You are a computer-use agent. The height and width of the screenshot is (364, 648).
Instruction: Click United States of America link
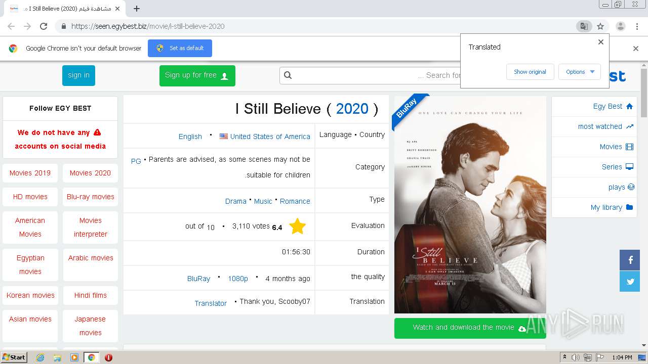(270, 136)
